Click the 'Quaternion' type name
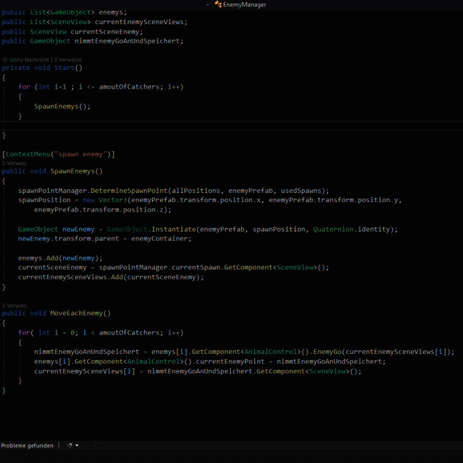This screenshot has width=463, height=463. click(x=333, y=229)
